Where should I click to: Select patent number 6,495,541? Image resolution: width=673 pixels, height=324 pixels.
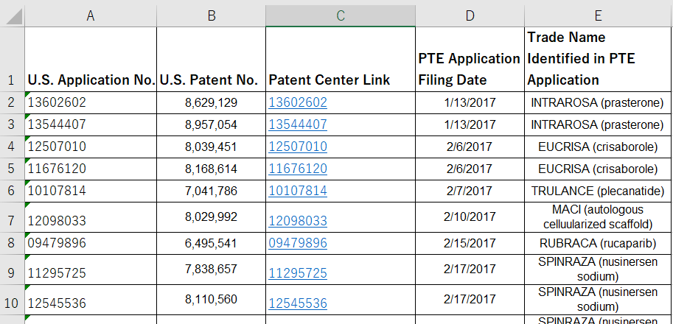(211, 244)
